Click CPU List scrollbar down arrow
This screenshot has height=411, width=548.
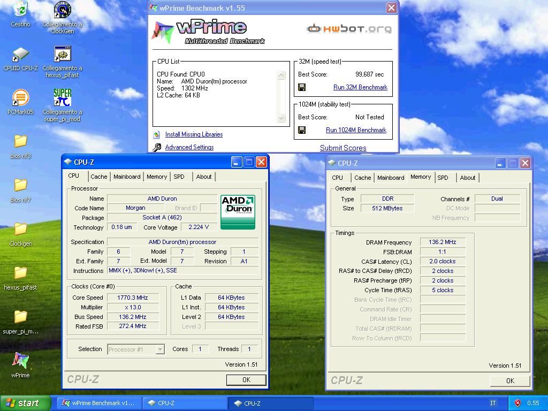click(281, 118)
